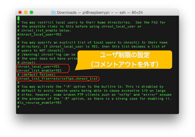Click the line 'chroot_local_user=YES' without hash

pos(38,66)
